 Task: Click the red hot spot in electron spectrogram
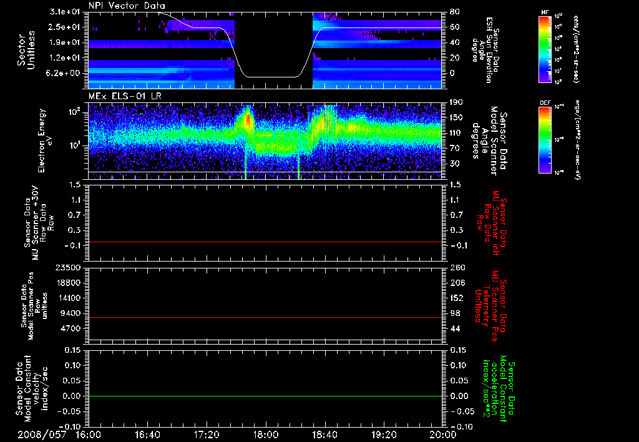click(x=247, y=120)
